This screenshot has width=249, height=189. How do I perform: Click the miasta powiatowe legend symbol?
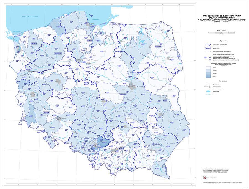tap(207, 89)
